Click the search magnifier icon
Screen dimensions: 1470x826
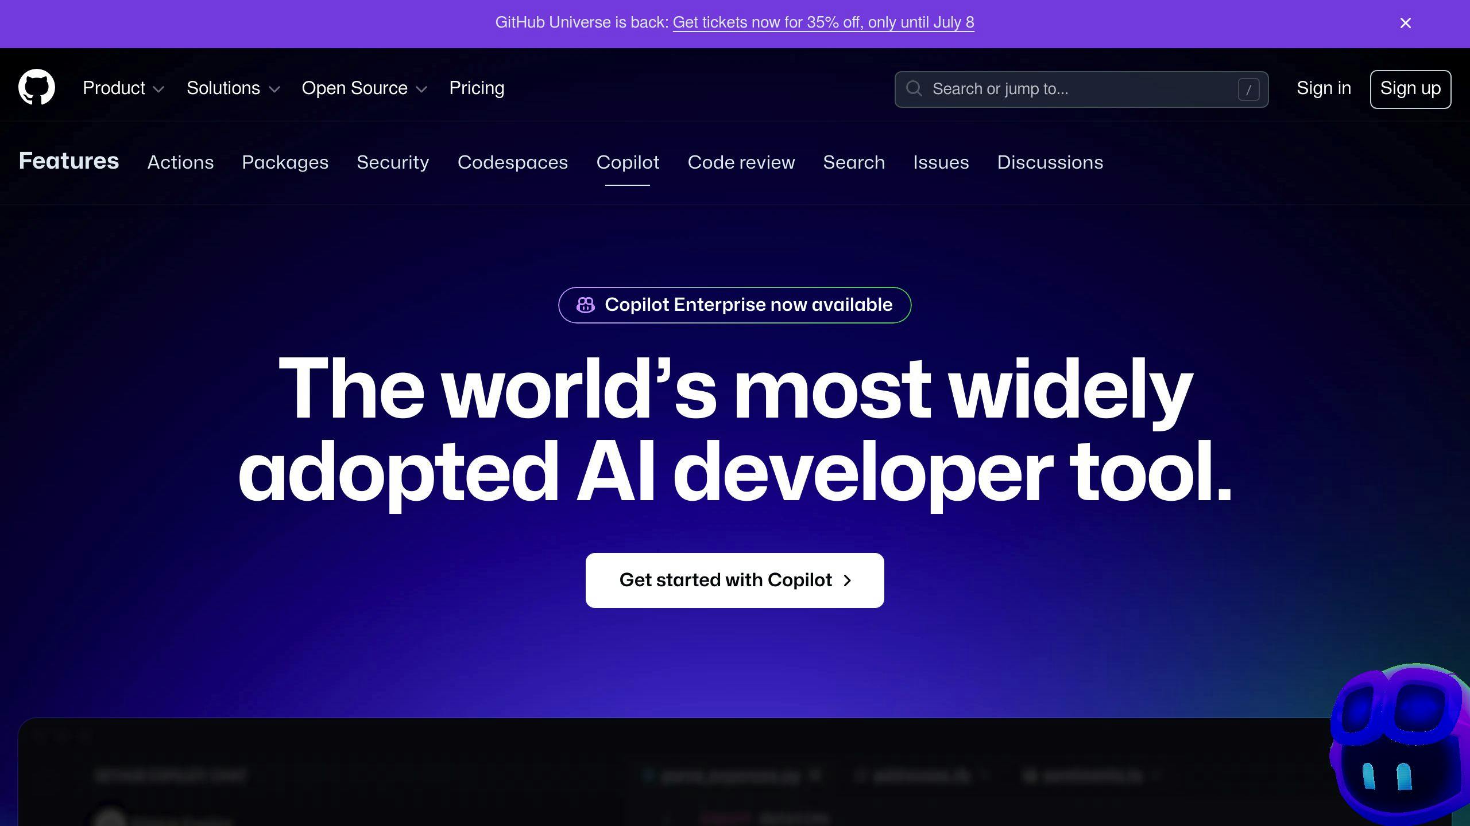915,89
